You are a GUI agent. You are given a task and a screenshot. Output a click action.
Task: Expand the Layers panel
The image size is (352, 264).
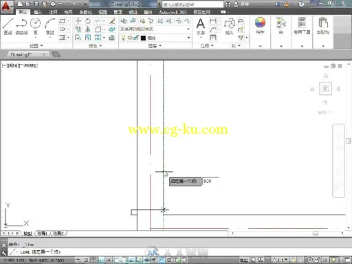click(x=155, y=46)
